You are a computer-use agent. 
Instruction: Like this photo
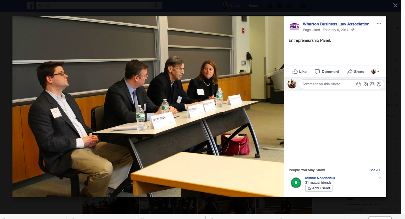[300, 71]
